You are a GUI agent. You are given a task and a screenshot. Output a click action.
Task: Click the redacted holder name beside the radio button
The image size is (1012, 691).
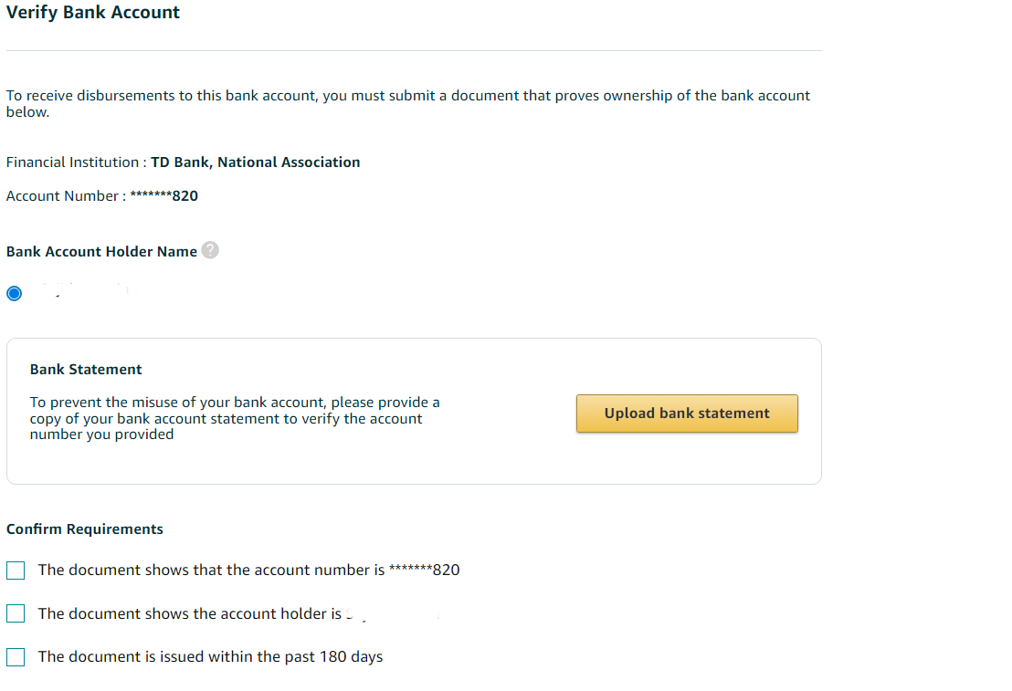click(85, 291)
